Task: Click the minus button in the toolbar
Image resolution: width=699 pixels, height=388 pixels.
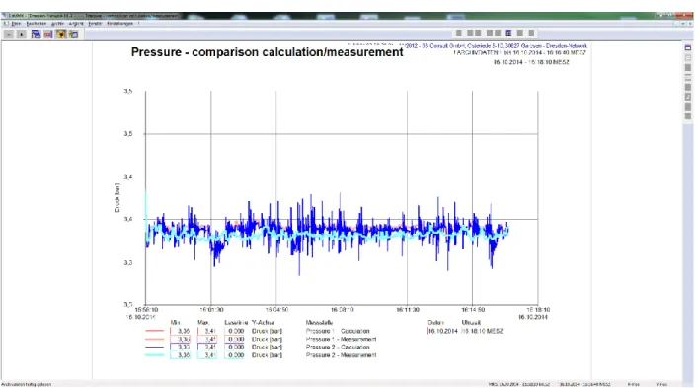Action: (x=9, y=34)
